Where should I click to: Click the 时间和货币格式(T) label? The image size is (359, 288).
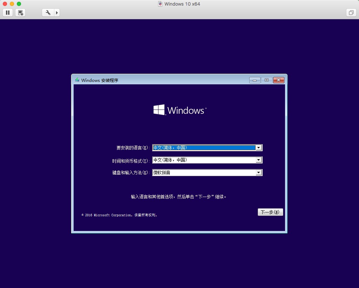(131, 161)
